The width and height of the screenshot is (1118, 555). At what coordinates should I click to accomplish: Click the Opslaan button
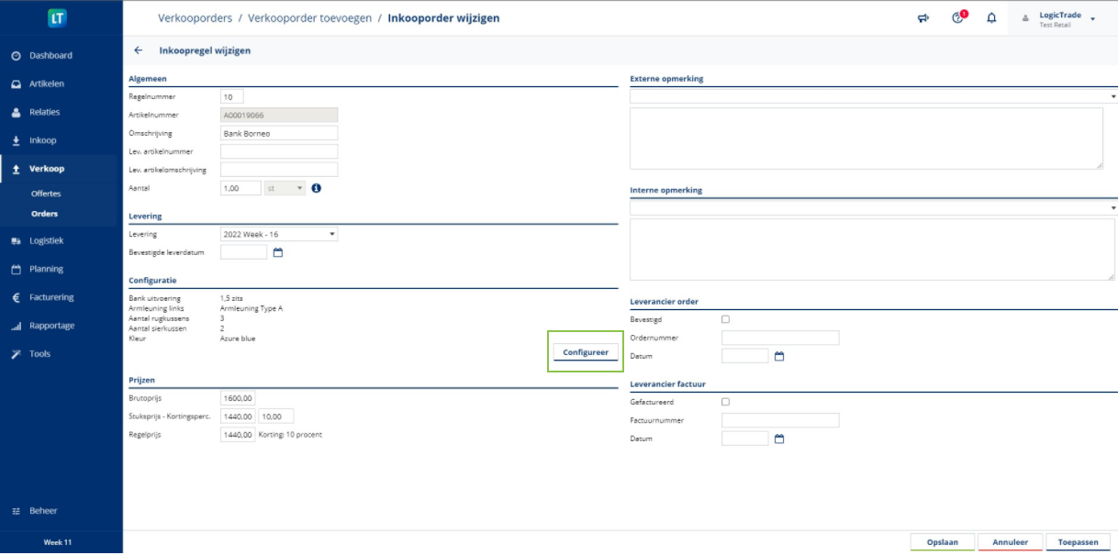tap(942, 542)
